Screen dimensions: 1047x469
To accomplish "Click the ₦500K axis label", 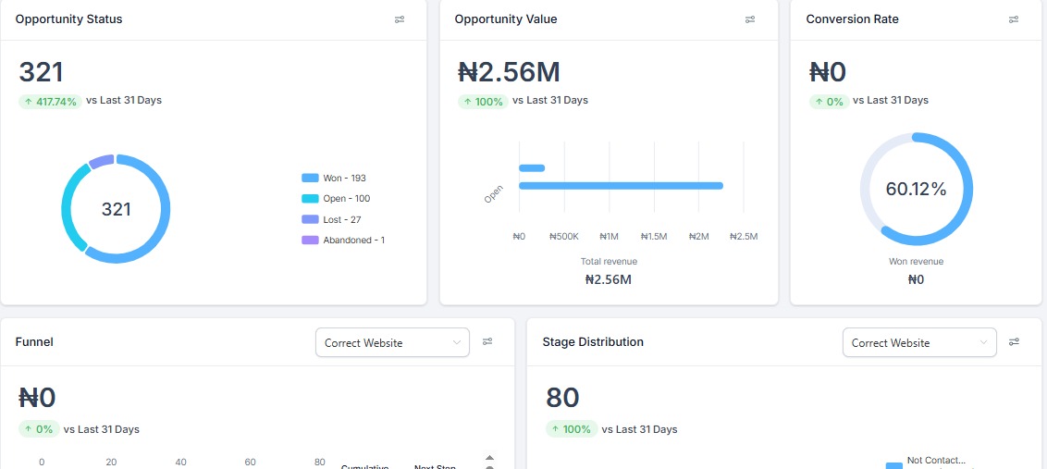I will coord(564,237).
